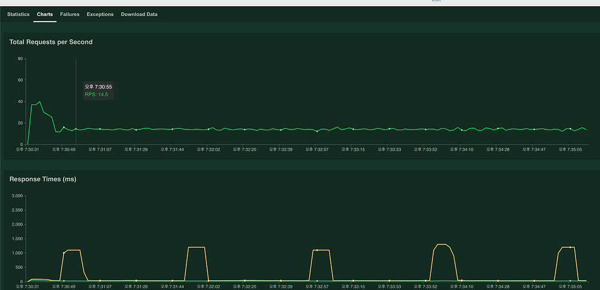Click '오후 7:34:47' on the RPS chart x-axis
Screen dimensions: 600x290
tap(534, 150)
